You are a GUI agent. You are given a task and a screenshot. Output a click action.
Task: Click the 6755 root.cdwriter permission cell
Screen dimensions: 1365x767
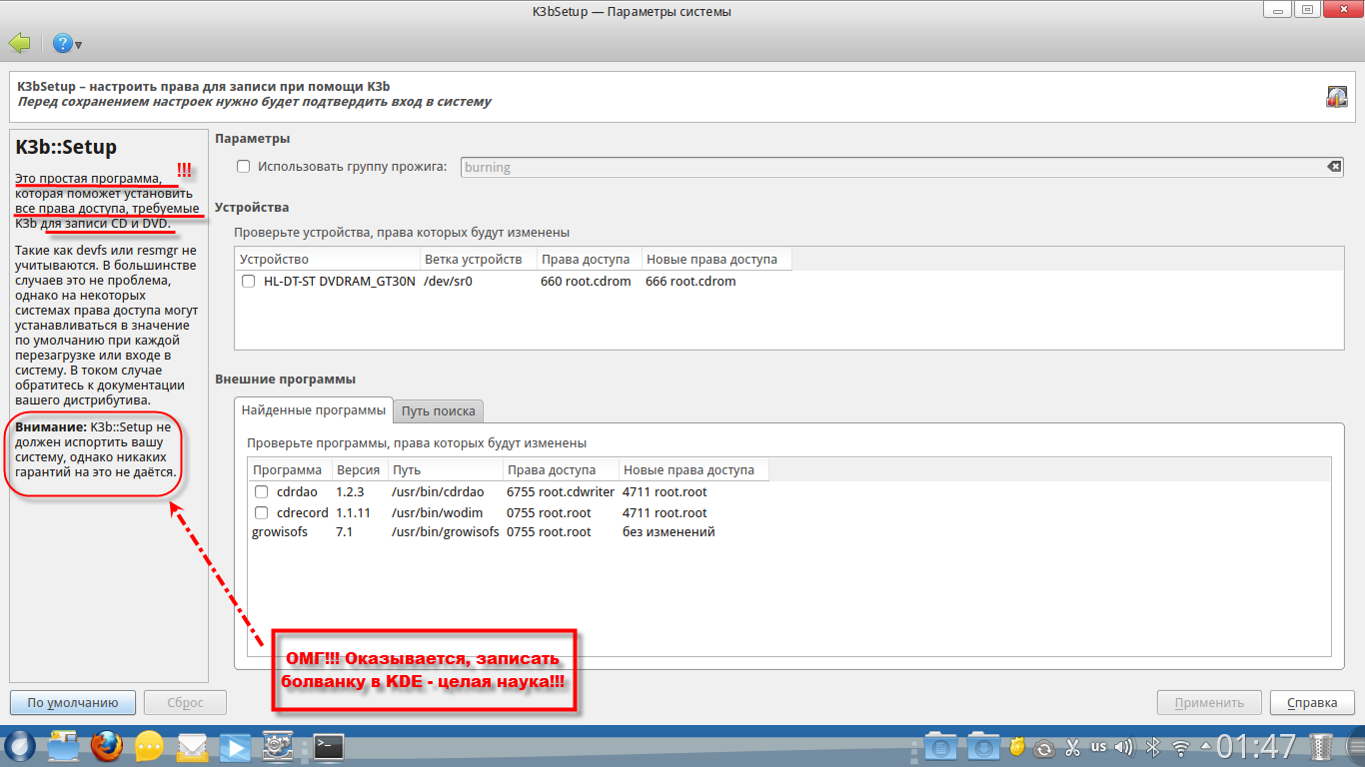click(560, 492)
